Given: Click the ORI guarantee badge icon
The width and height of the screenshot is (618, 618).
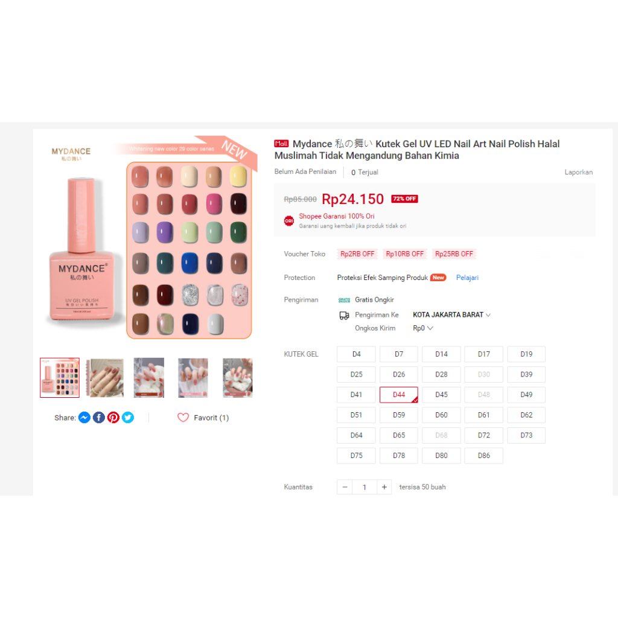Looking at the screenshot, I should tap(289, 221).
